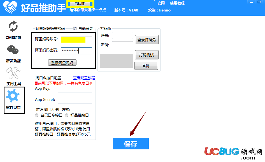Focus the App Secret input field
Image resolution: width=265 pixels, height=162 pixels.
point(75,100)
